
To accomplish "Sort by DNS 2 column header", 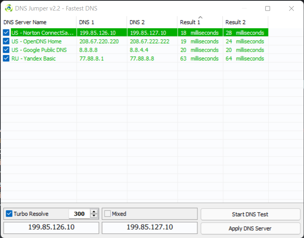I will pos(152,22).
